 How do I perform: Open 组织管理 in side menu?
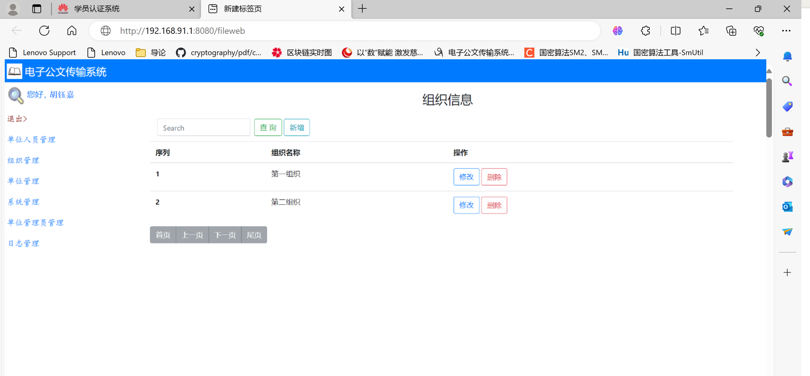point(23,160)
